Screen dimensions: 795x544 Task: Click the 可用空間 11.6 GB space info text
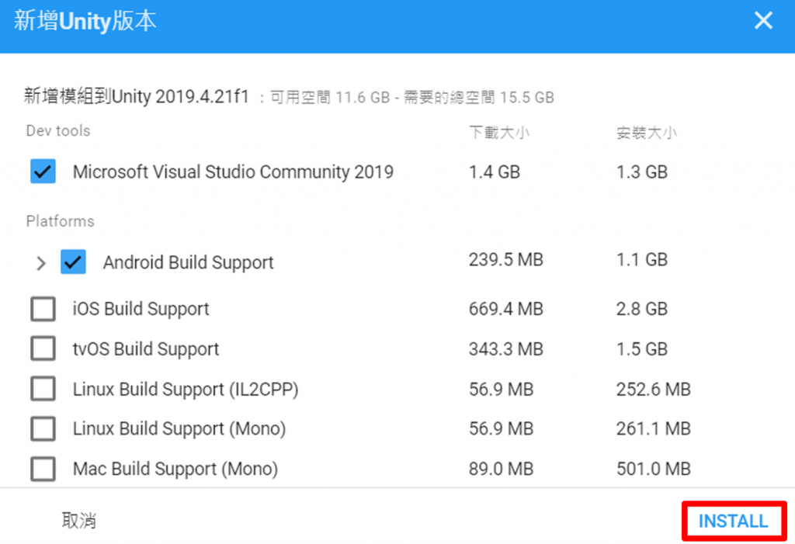point(330,97)
